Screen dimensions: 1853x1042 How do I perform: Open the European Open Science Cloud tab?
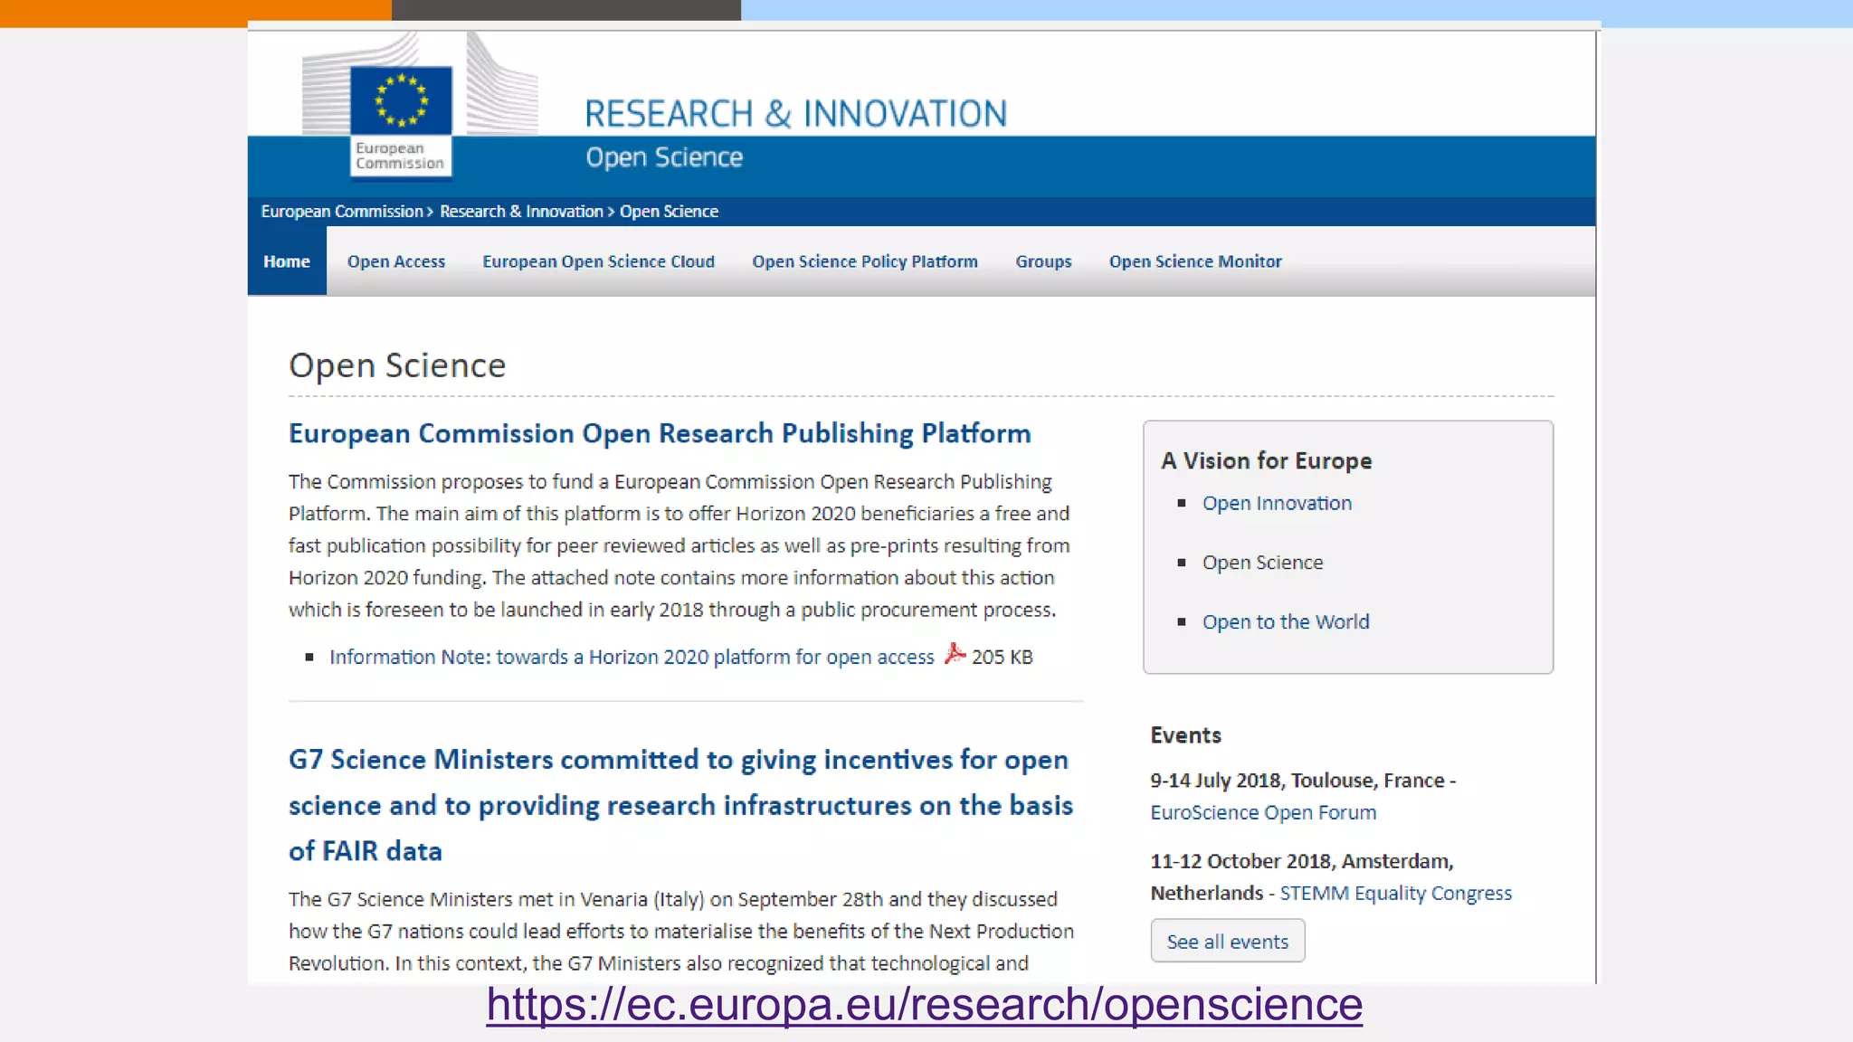tap(598, 261)
